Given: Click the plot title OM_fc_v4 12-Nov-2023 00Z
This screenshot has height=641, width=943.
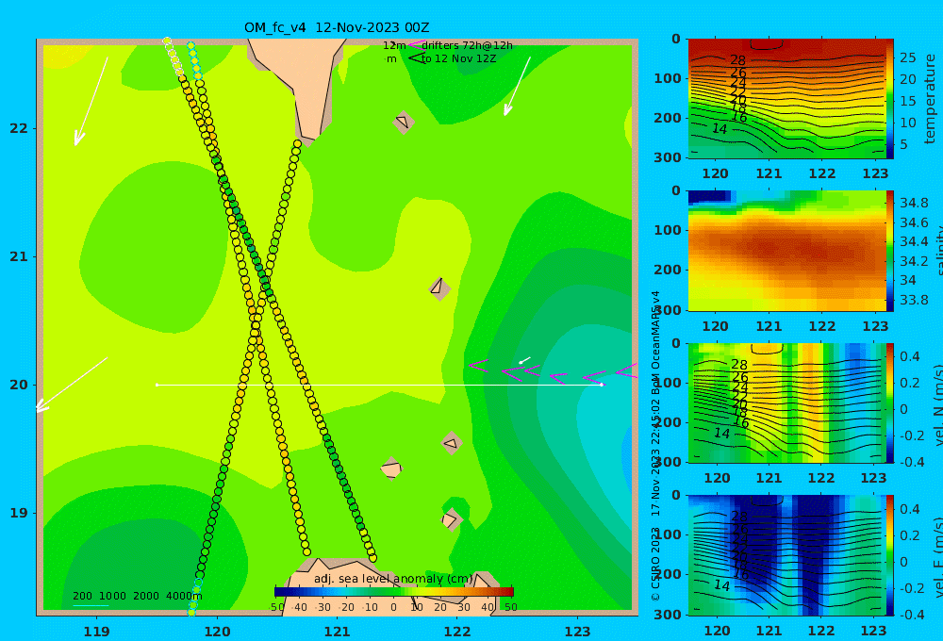Looking at the screenshot, I should coord(337,27).
